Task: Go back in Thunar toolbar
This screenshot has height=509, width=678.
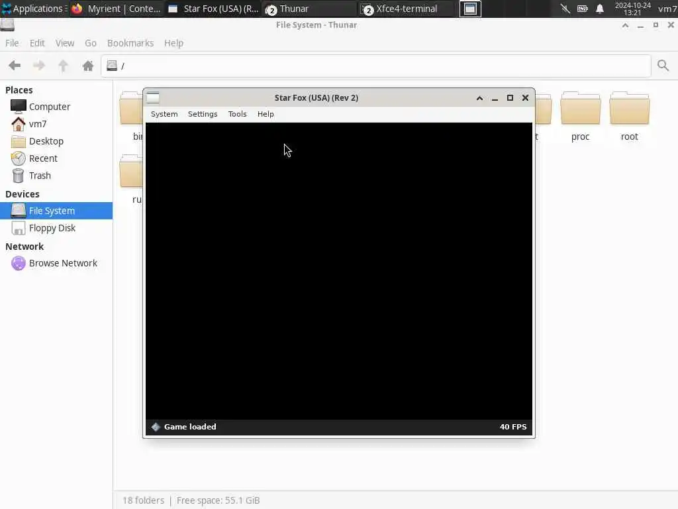Action: pyautogui.click(x=15, y=66)
